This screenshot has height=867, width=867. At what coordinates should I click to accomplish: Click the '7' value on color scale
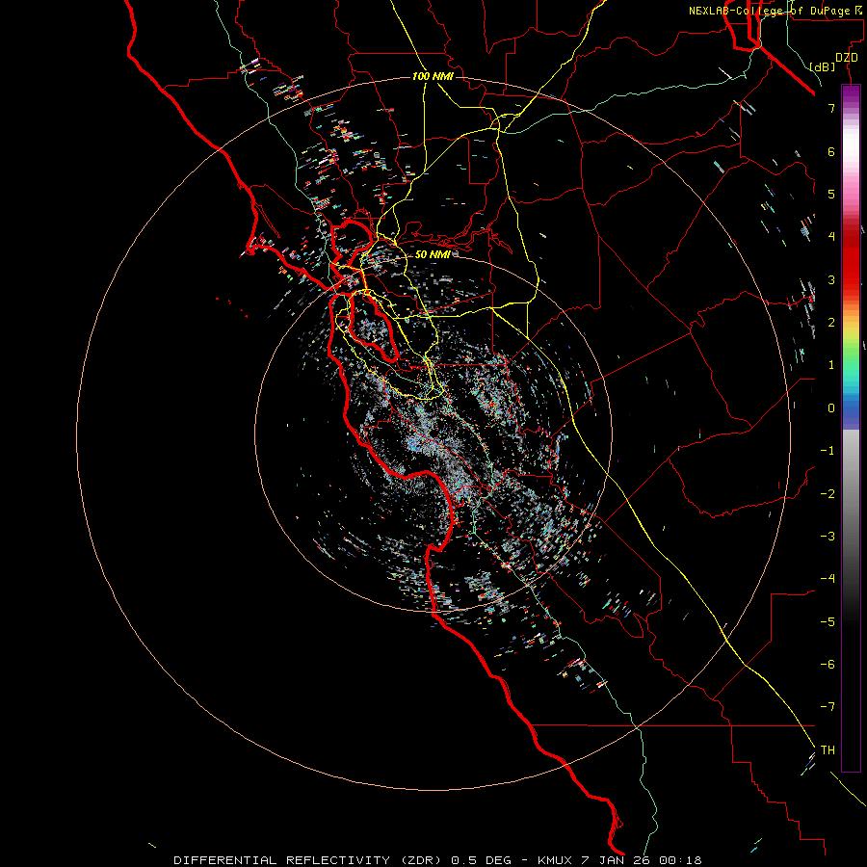[831, 108]
